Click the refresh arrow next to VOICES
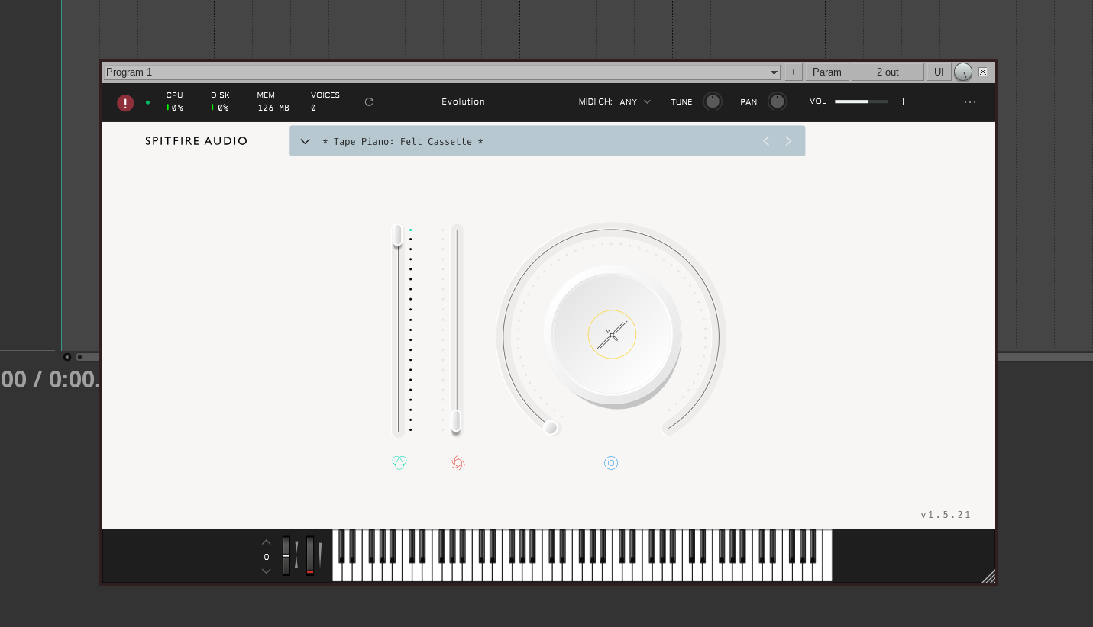1093x627 pixels. coord(369,101)
